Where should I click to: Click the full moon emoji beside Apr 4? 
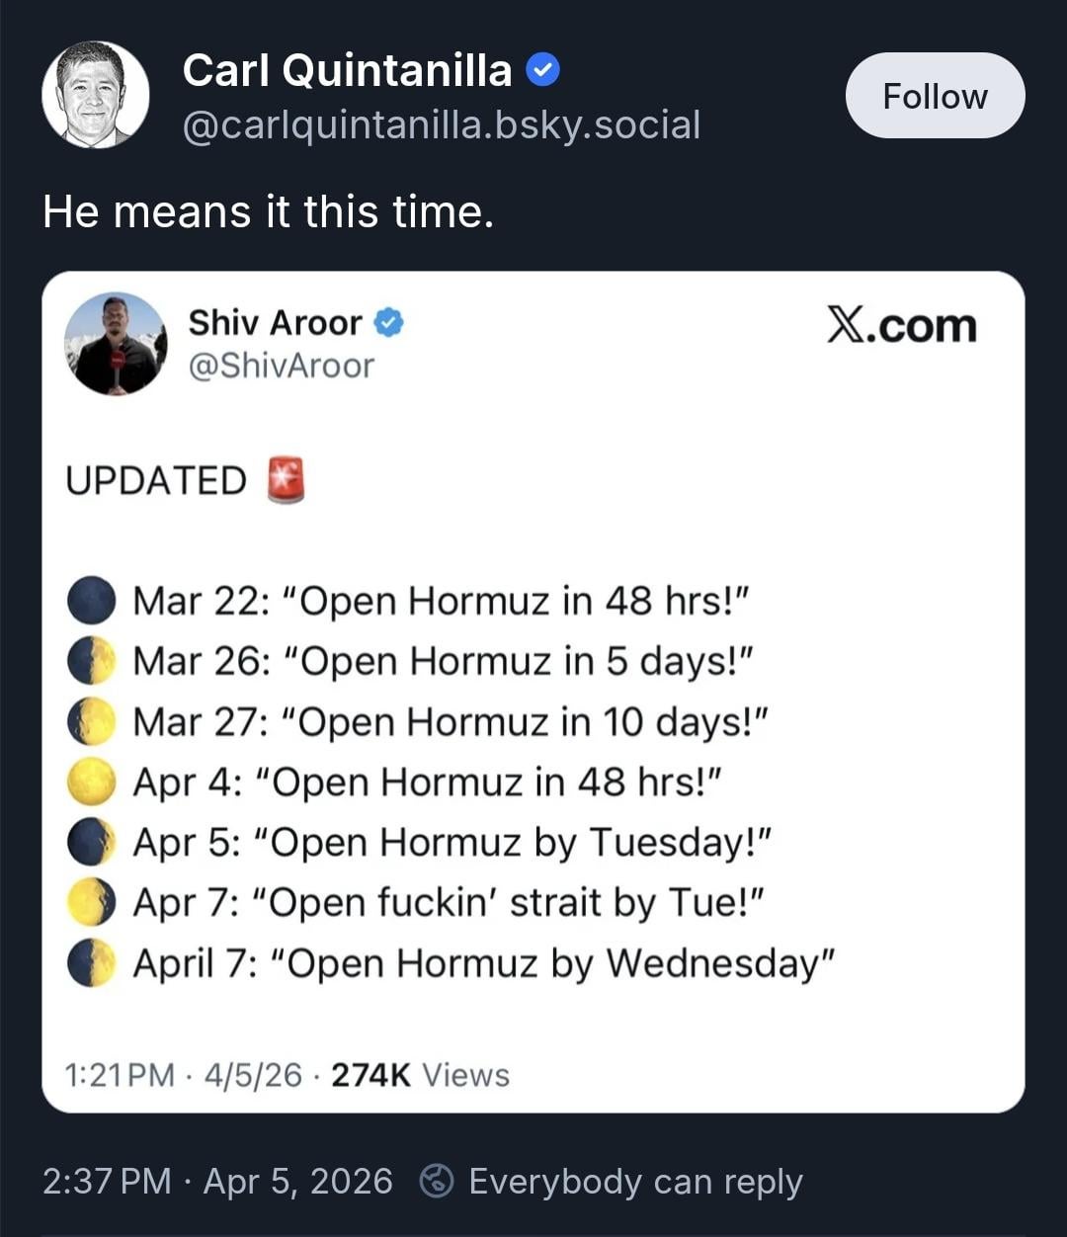(92, 783)
